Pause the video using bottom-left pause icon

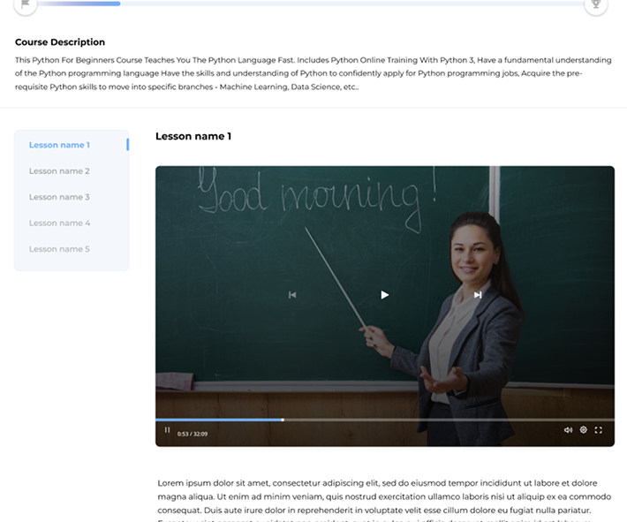click(x=167, y=430)
